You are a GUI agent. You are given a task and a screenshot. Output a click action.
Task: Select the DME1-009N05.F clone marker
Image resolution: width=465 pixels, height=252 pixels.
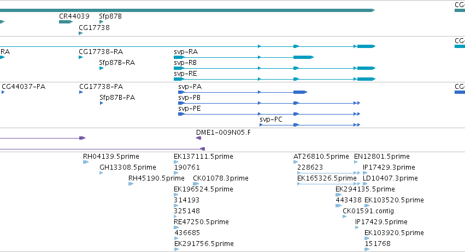(x=199, y=138)
